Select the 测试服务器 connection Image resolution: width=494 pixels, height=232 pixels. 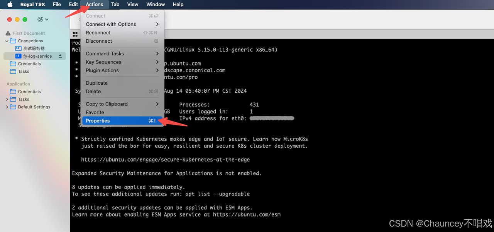[34, 48]
